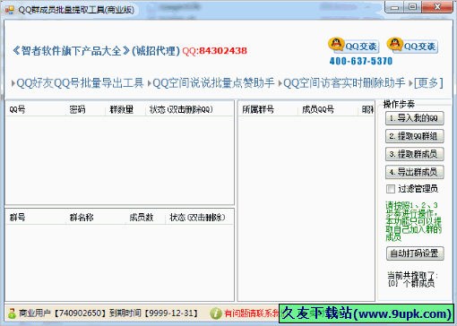Viewport: 457px width, 326px height.
Task: Click the first QQ交谈 chat icon
Action: point(353,46)
